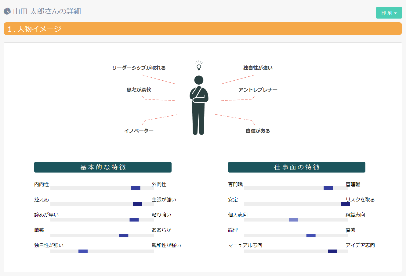
Task: Open the 印刷 dropdown button
Action: click(389, 13)
